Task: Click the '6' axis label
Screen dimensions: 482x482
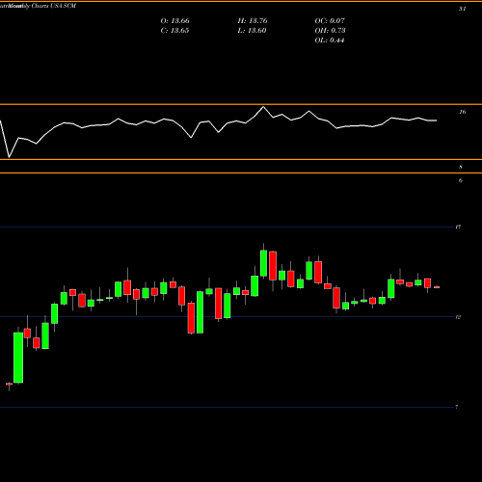Action: click(x=461, y=180)
